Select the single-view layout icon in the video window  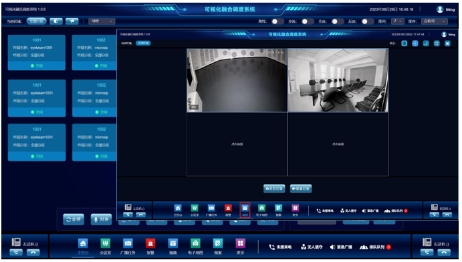click(405, 43)
